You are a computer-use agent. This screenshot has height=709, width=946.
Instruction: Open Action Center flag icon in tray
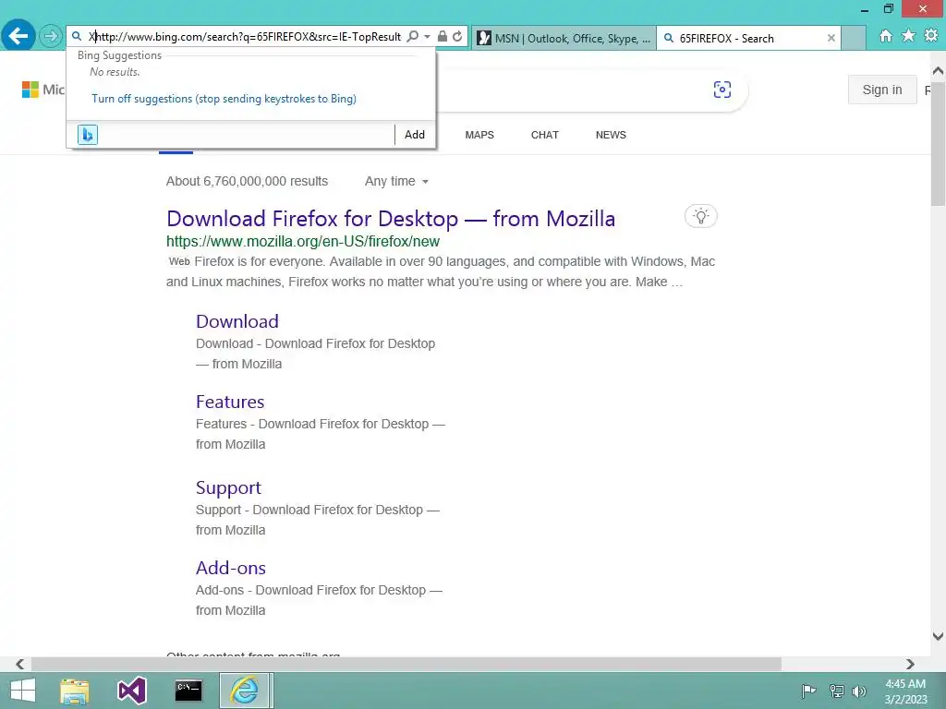pyautogui.click(x=808, y=691)
